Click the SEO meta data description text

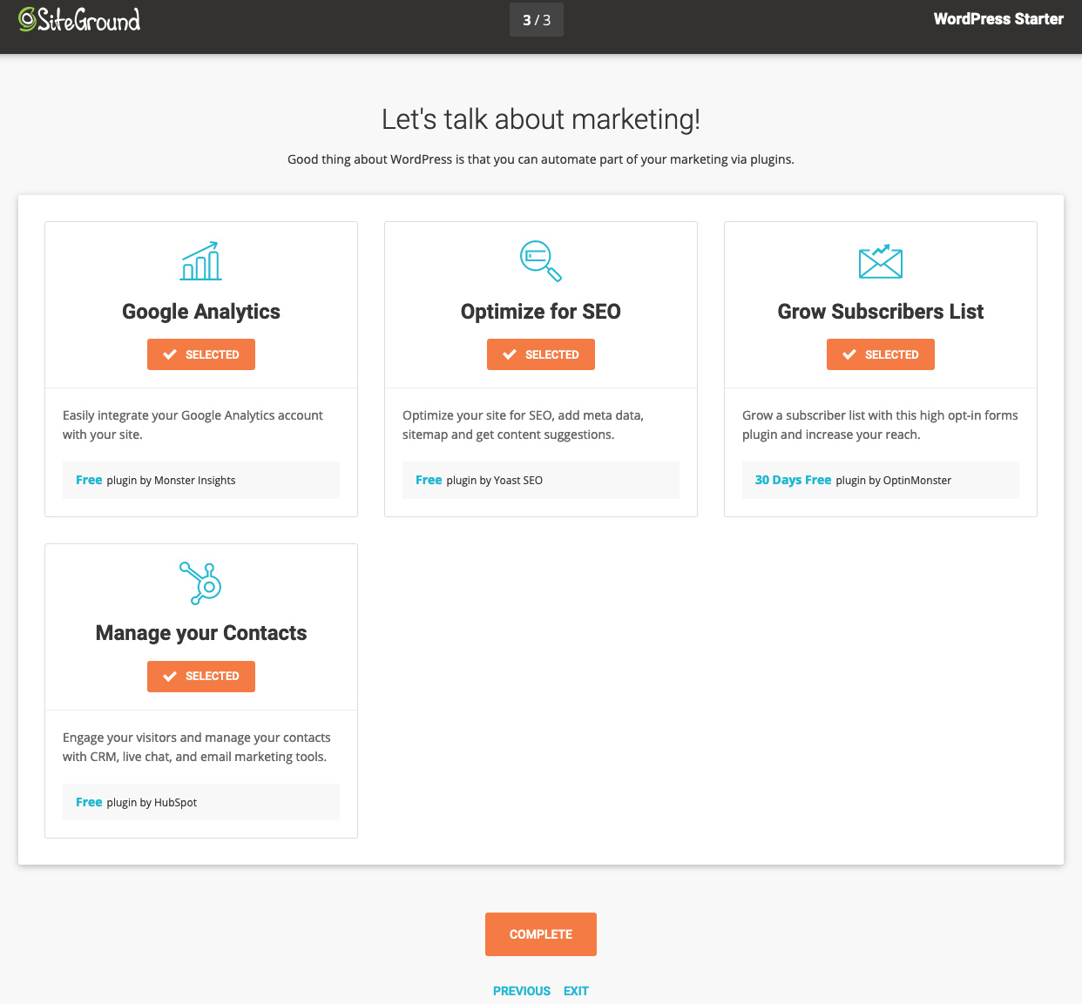pos(523,425)
